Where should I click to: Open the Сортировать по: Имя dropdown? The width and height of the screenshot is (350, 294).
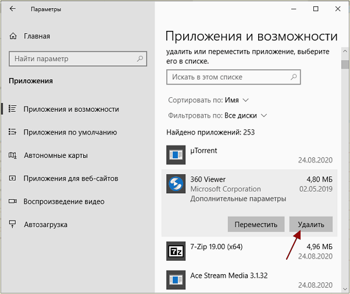pos(208,100)
